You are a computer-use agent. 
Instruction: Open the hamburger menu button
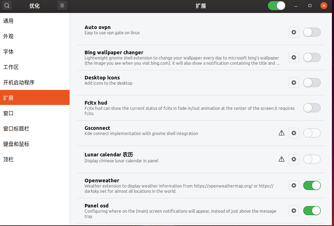point(62,6)
